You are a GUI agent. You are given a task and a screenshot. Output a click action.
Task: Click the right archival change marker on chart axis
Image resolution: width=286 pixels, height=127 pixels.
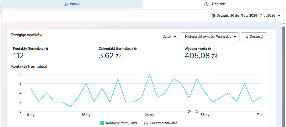pos(197,111)
